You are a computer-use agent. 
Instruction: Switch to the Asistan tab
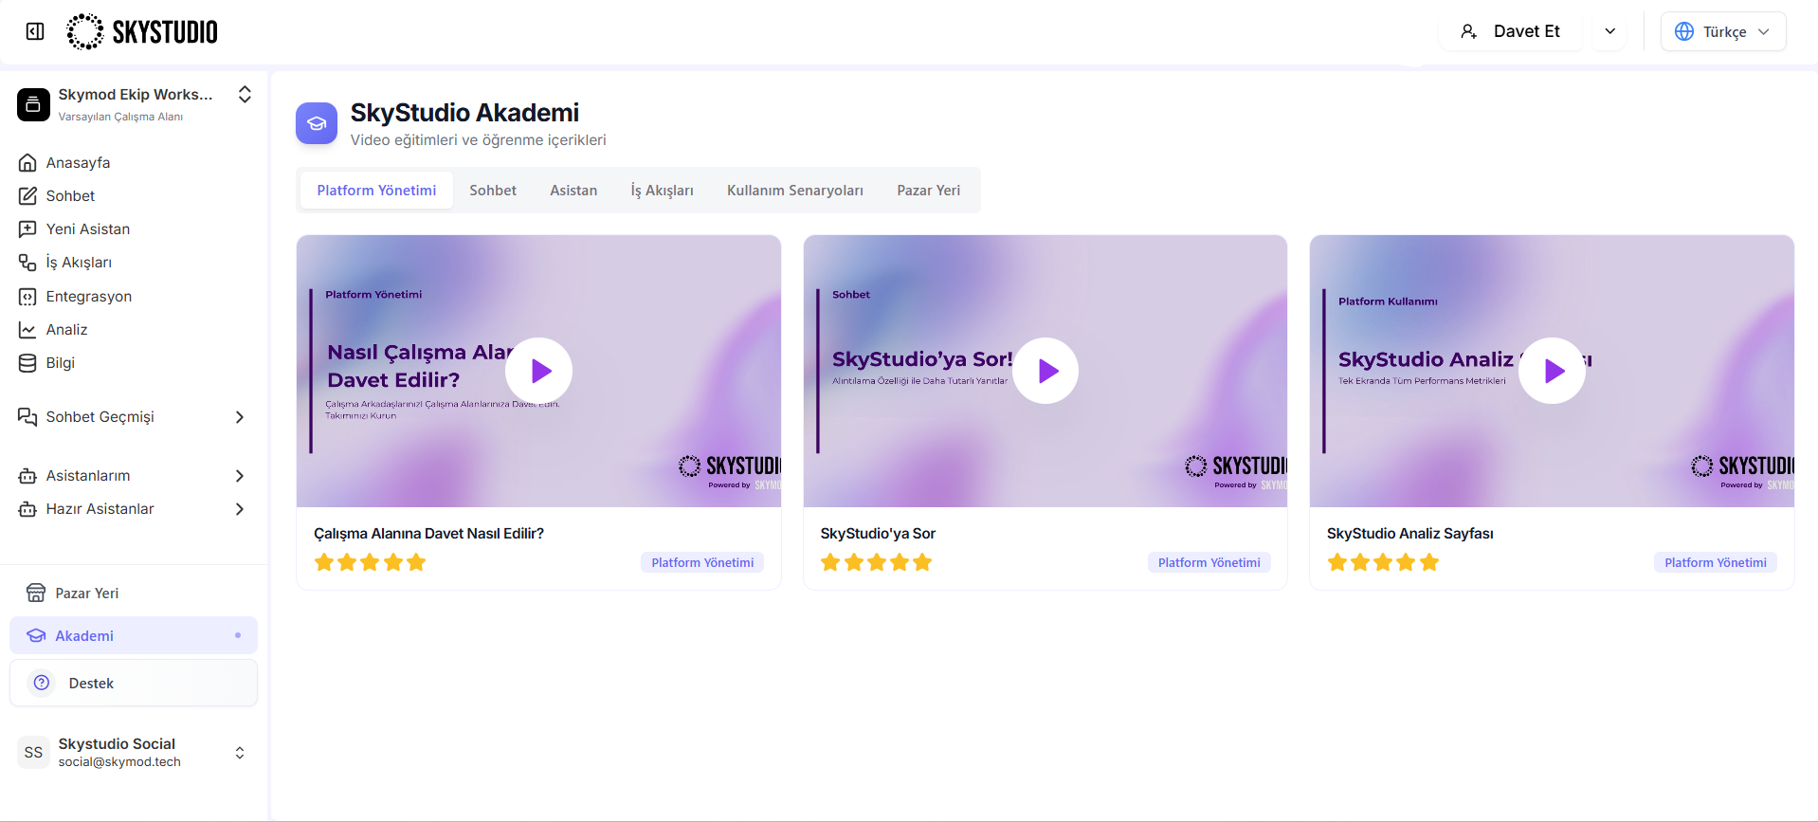pyautogui.click(x=573, y=191)
